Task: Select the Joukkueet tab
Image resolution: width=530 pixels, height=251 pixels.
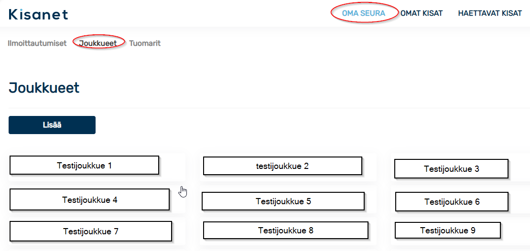Action: pyautogui.click(x=98, y=43)
